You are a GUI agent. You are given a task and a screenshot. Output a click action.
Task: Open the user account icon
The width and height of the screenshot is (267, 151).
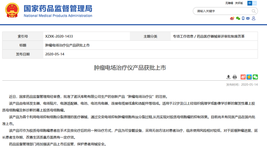coord(254,18)
